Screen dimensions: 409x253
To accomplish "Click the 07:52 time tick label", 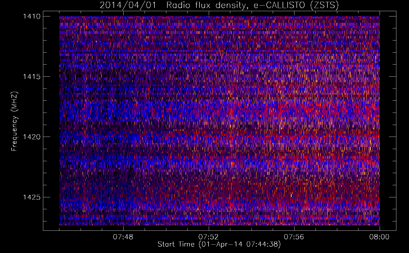I will pyautogui.click(x=209, y=237).
